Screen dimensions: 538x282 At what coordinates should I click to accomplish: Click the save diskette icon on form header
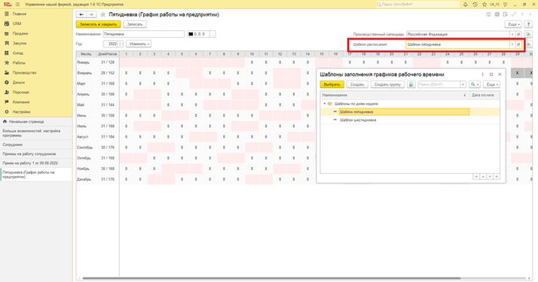tap(488, 14)
